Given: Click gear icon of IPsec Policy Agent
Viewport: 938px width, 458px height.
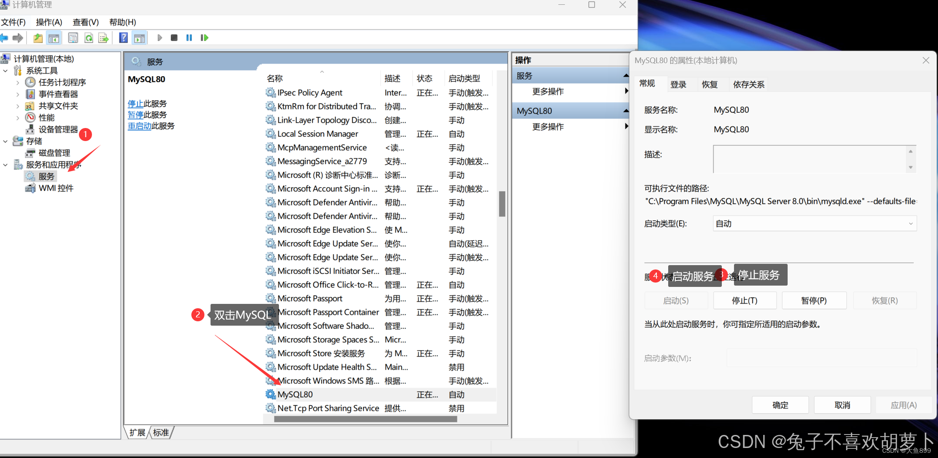Looking at the screenshot, I should click(x=271, y=92).
